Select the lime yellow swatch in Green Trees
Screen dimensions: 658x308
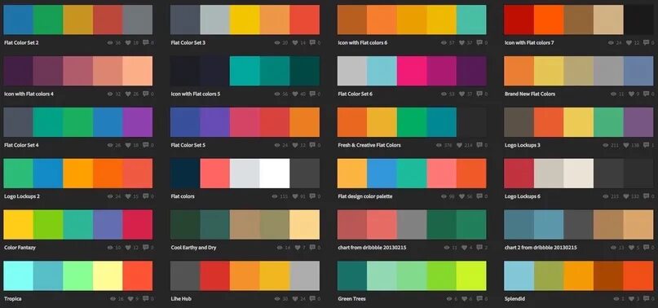471,275
